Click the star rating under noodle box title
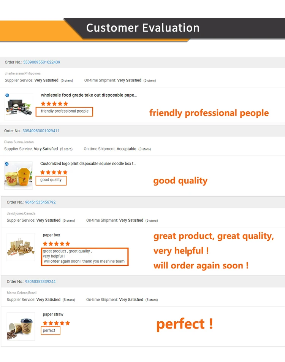The height and width of the screenshot is (362, 285). point(54,172)
